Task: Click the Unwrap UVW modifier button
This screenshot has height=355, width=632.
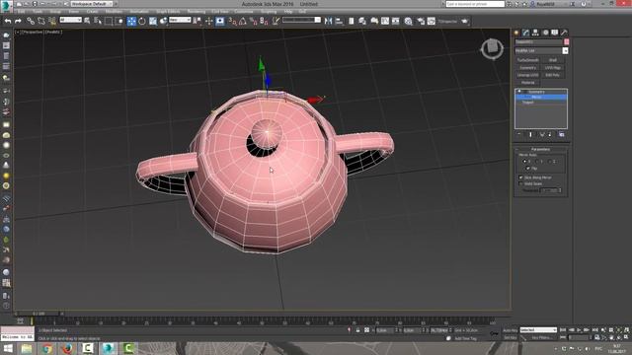Action: click(527, 75)
